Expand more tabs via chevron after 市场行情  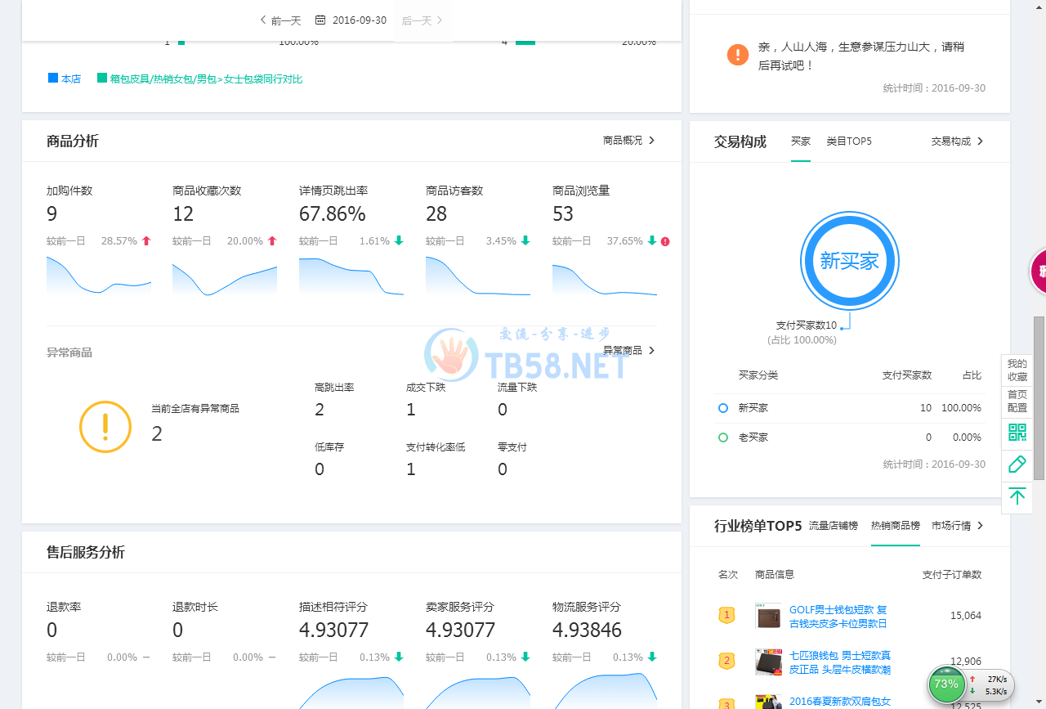tap(981, 526)
